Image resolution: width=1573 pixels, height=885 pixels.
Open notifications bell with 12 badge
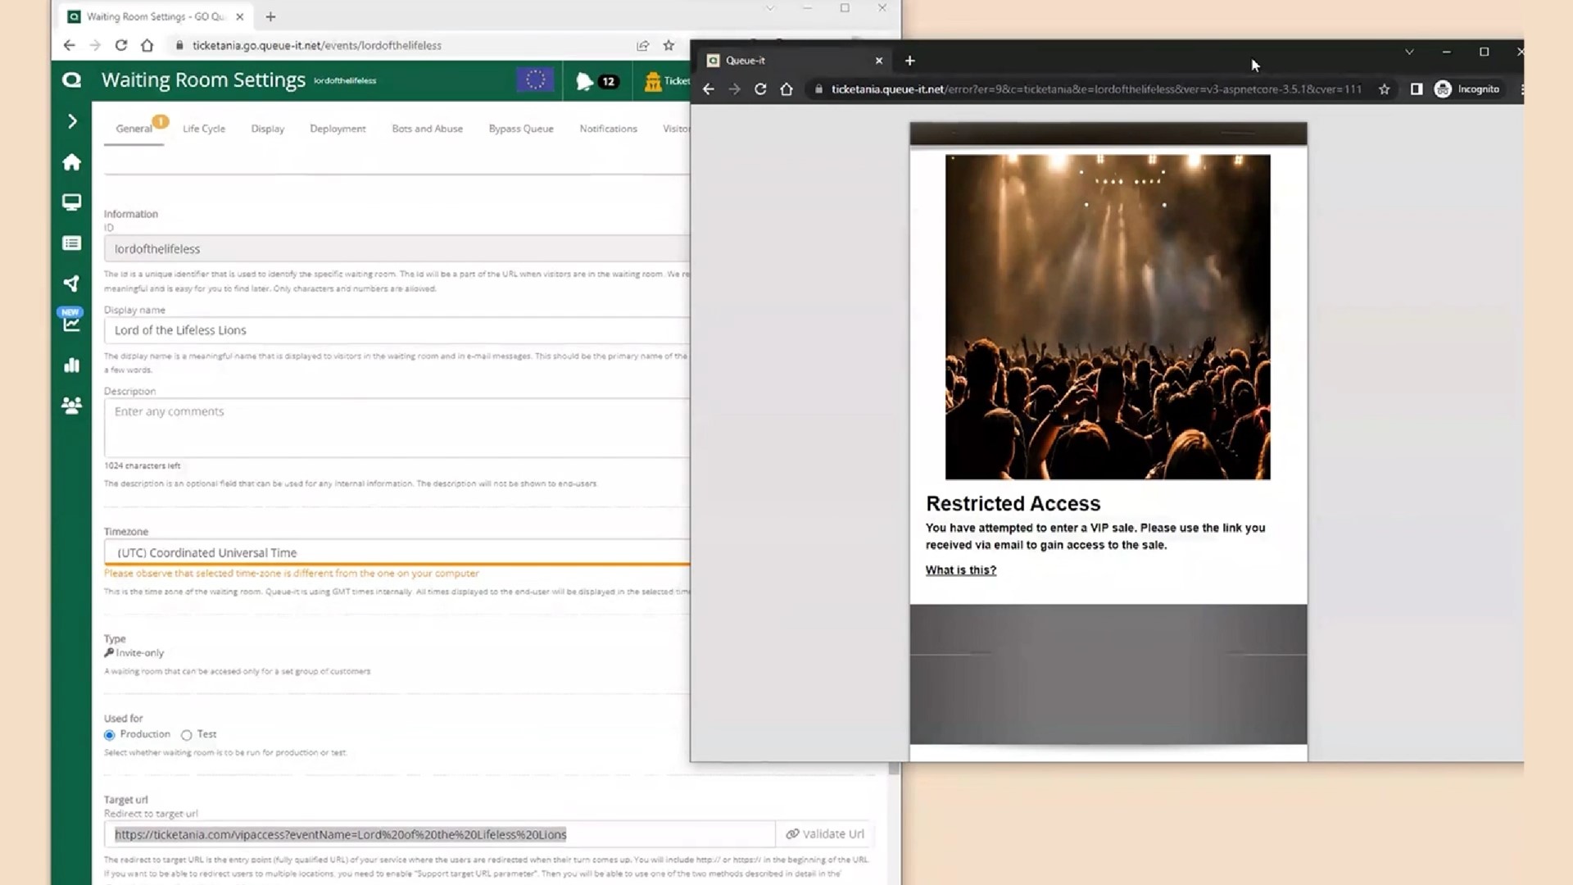pos(596,81)
